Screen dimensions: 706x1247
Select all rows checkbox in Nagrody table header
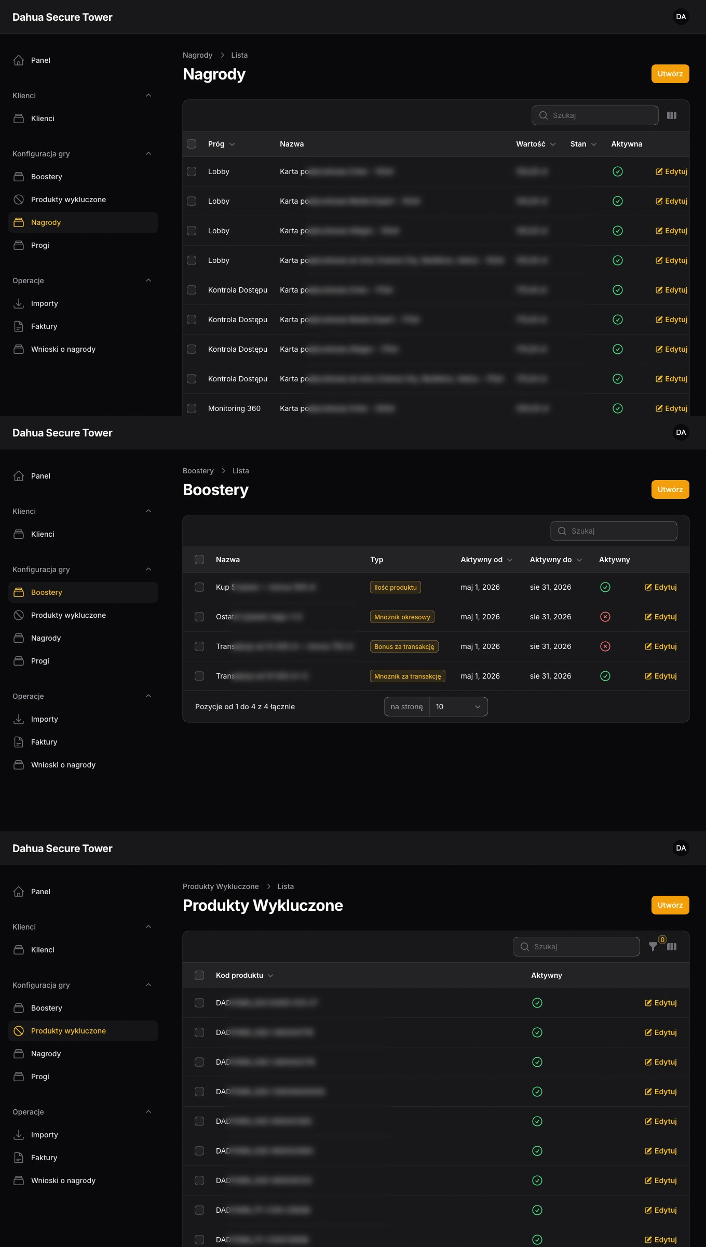(192, 144)
